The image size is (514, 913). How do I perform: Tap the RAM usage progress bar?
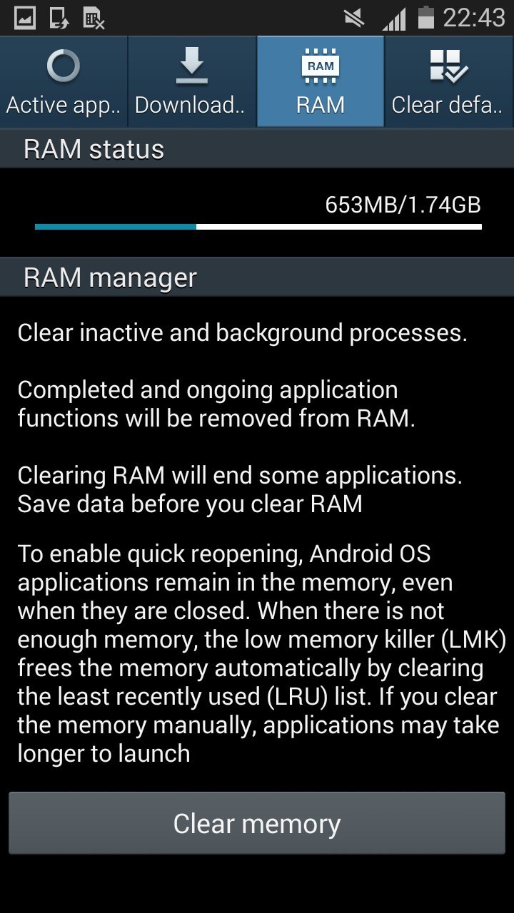coord(258,227)
